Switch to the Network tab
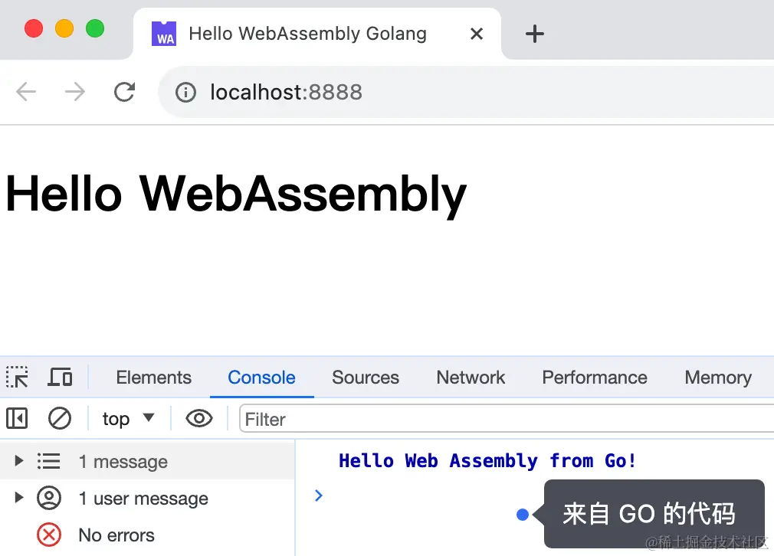This screenshot has height=556, width=774. (x=470, y=377)
